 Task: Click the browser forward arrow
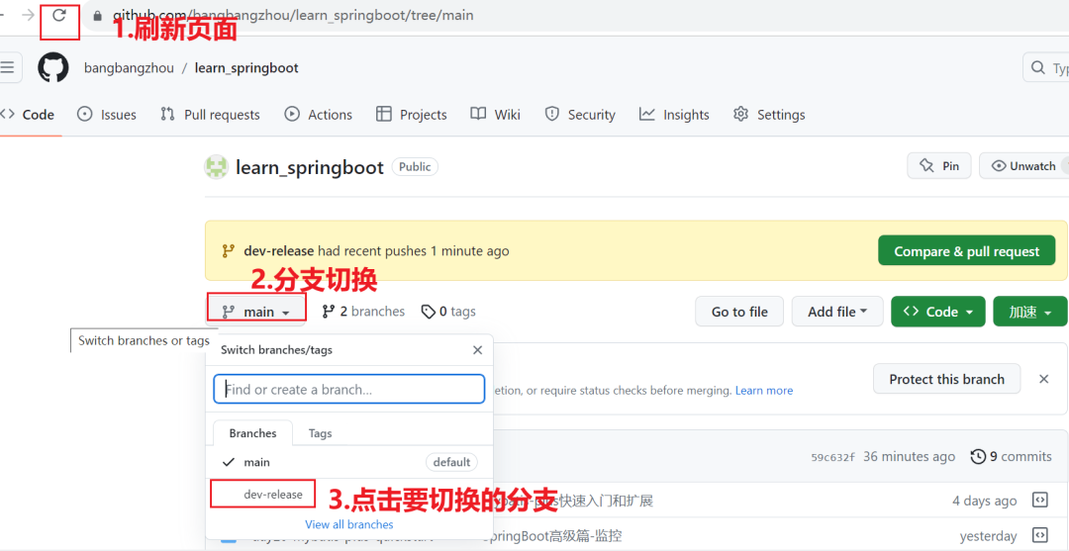pos(28,15)
